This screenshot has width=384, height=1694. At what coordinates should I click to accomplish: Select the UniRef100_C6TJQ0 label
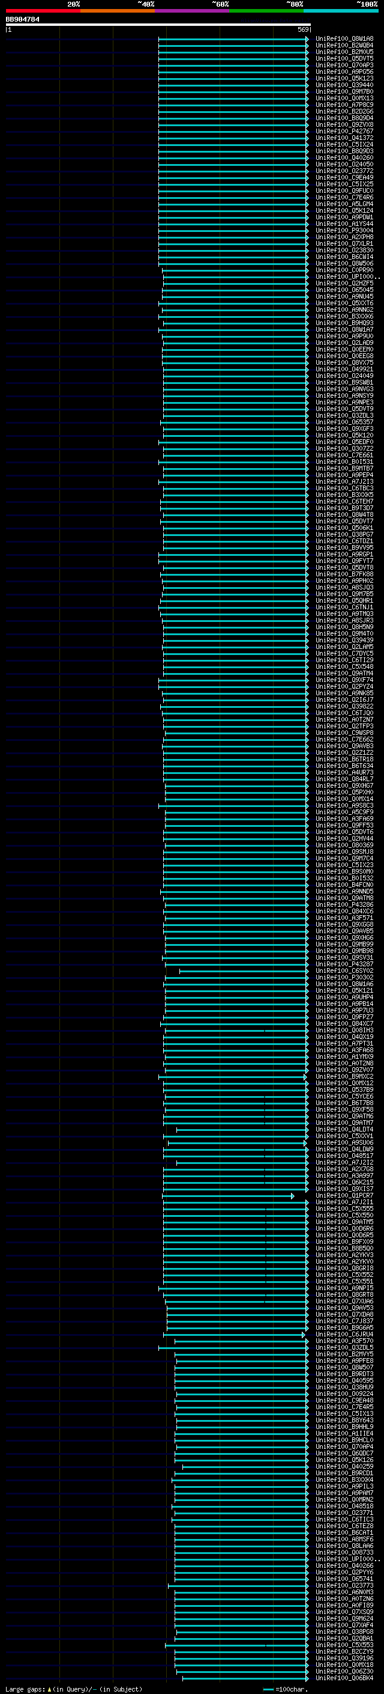tap(344, 713)
